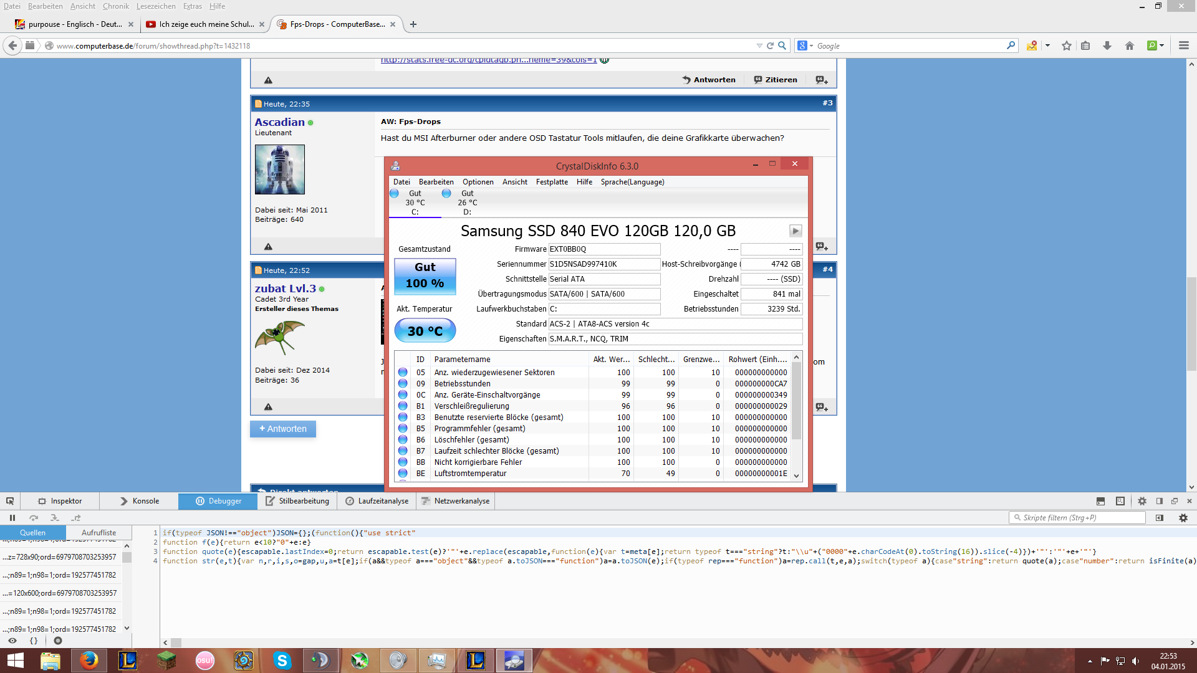The image size is (1197, 673).
Task: Expand the URL history dropdown arrow
Action: (759, 45)
